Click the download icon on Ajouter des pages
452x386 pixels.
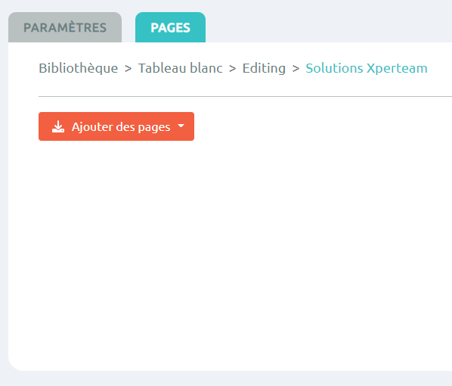[58, 126]
